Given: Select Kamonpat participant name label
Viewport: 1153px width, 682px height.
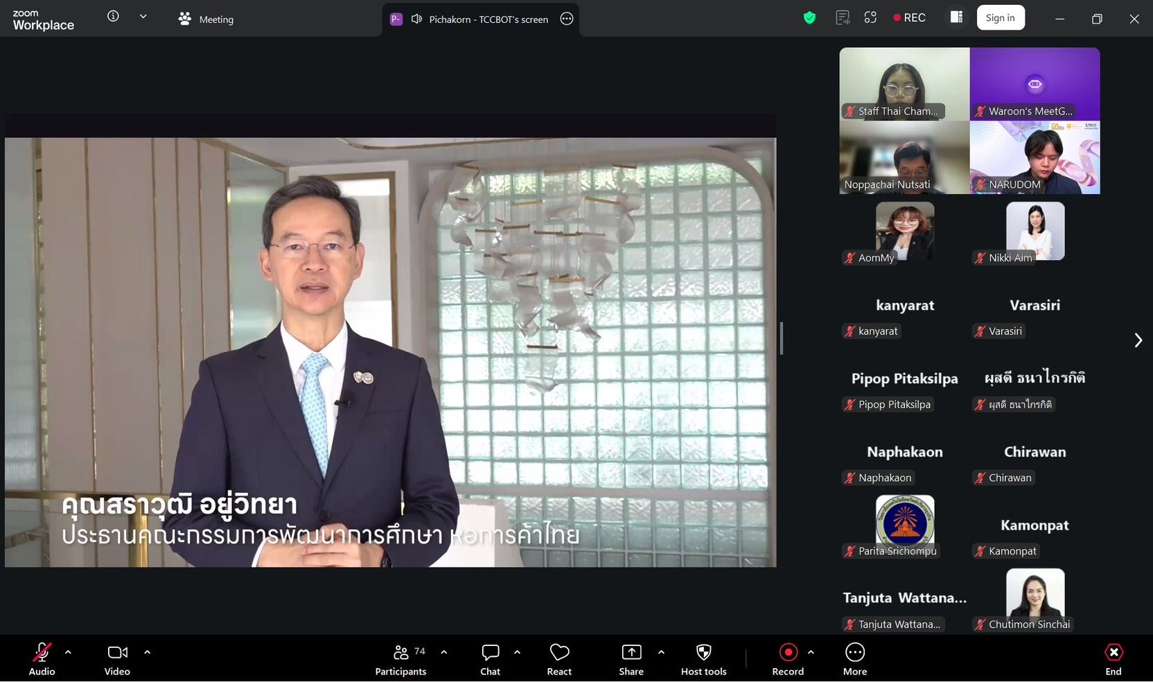Looking at the screenshot, I should (x=1006, y=552).
